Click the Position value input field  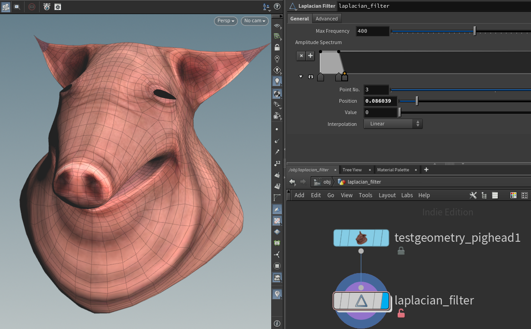pos(380,101)
